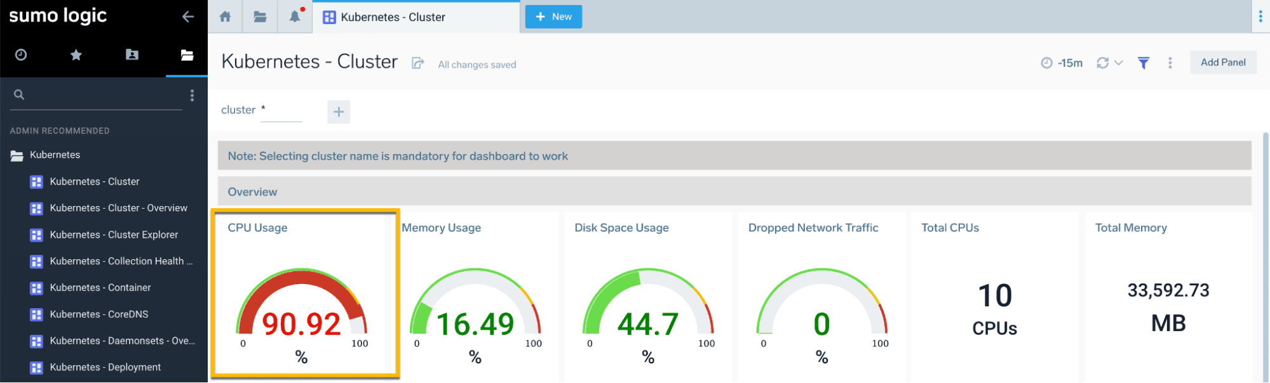The height and width of the screenshot is (383, 1270).
Task: Click the refresh dashboard icon
Action: click(1103, 63)
